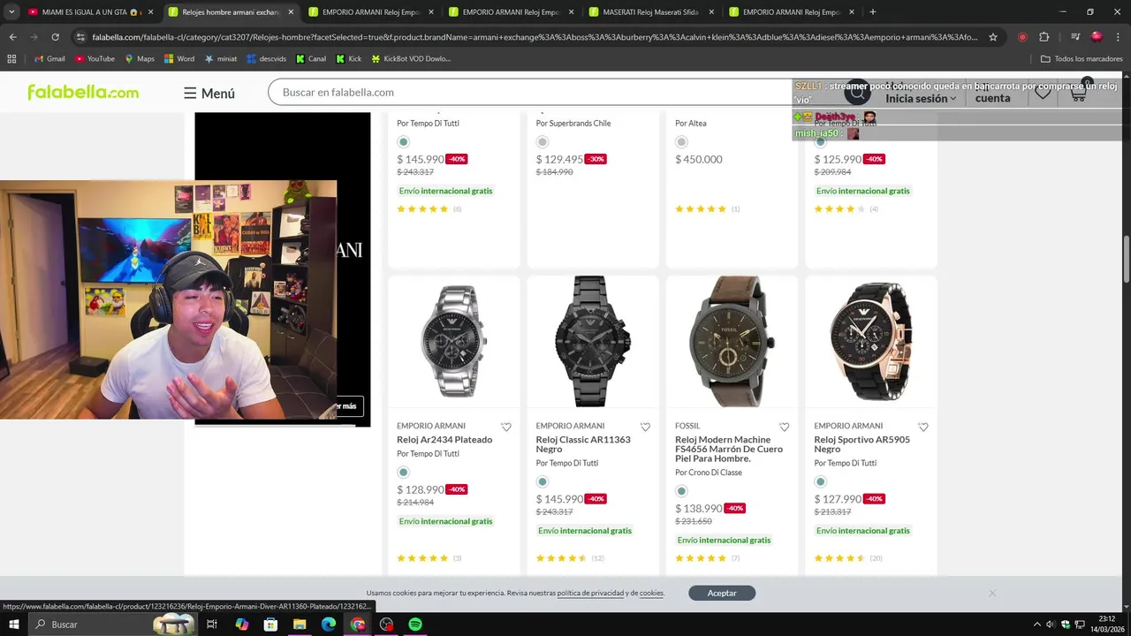Open the Maps bookmark
The height and width of the screenshot is (636, 1131).
tap(140, 58)
